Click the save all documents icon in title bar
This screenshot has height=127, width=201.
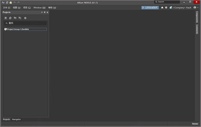7,2
